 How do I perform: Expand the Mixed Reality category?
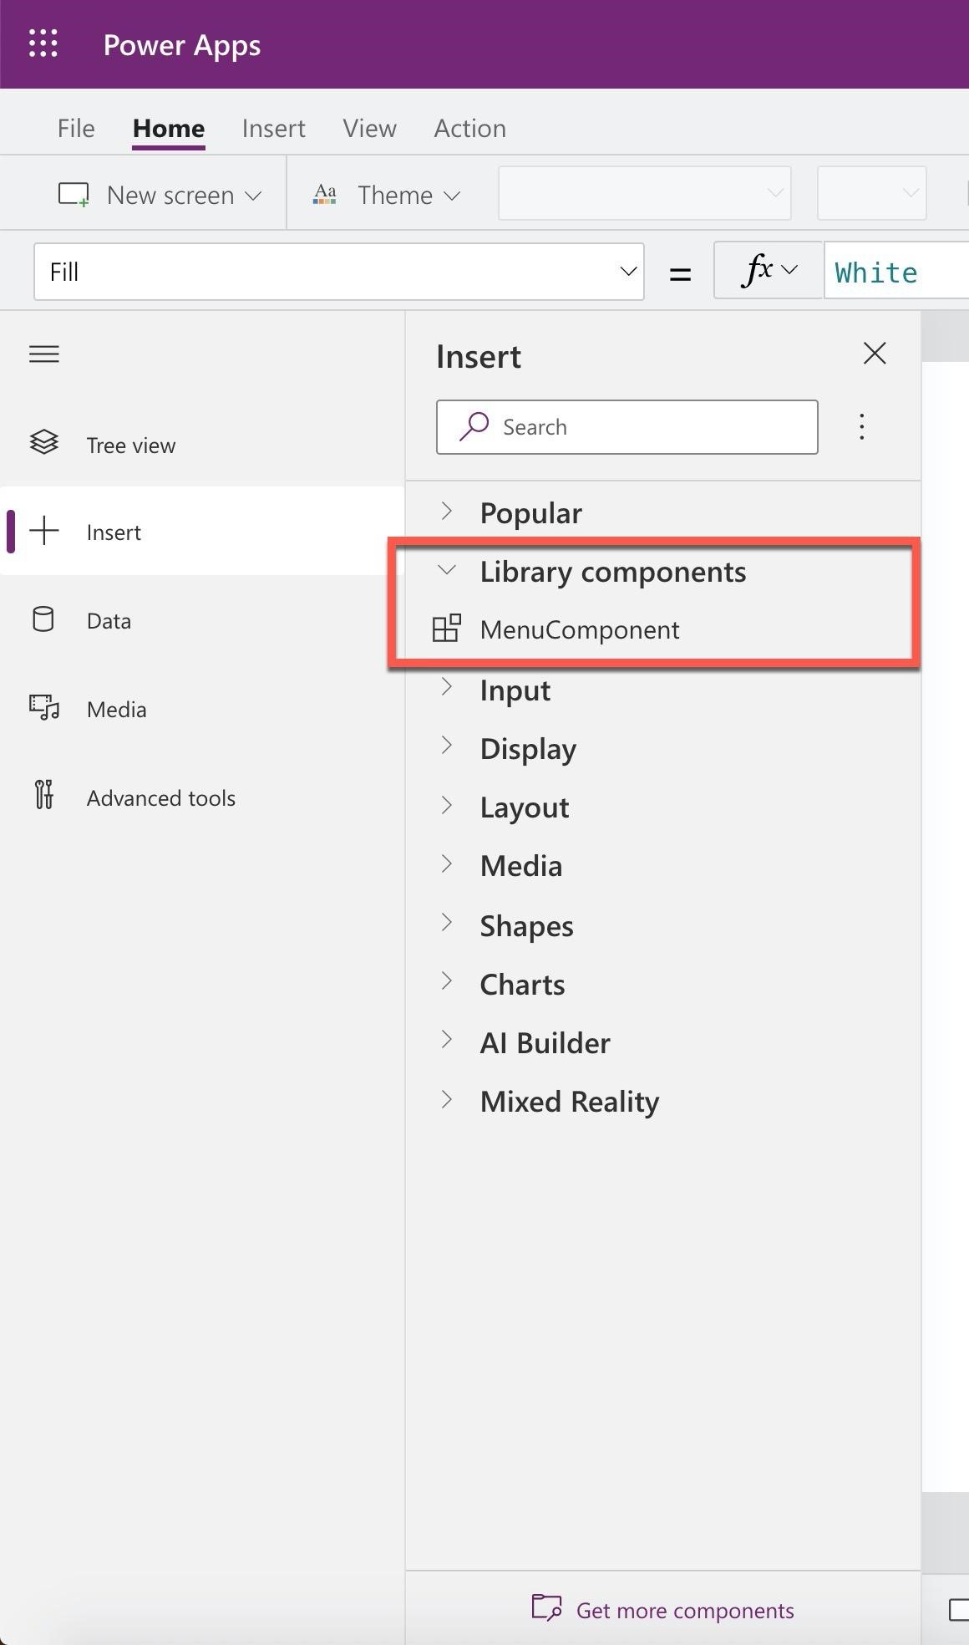(447, 1099)
